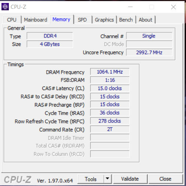This screenshot has height=186, width=186.
Task: Select the tRP 15 clocks value
Action: tap(110, 104)
